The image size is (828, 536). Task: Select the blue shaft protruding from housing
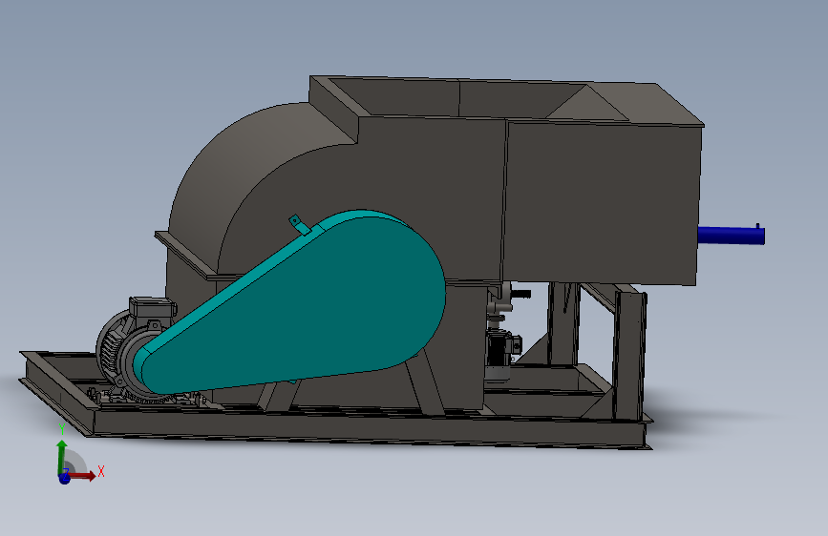tap(732, 235)
